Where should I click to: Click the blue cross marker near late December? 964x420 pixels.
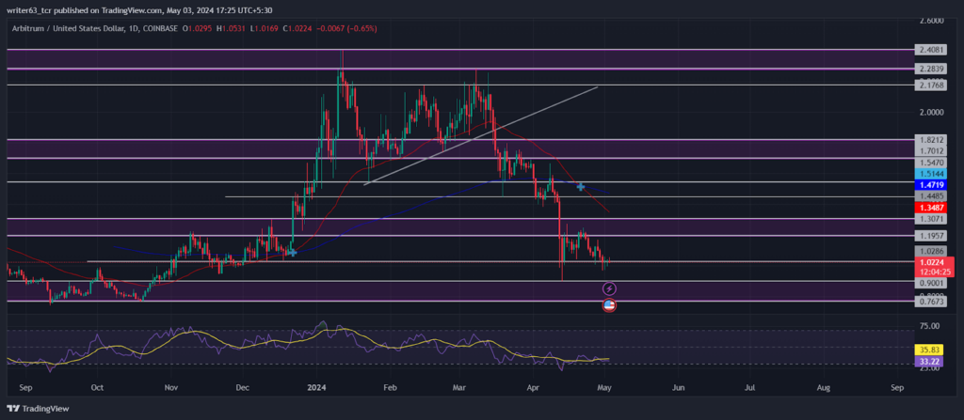click(293, 252)
